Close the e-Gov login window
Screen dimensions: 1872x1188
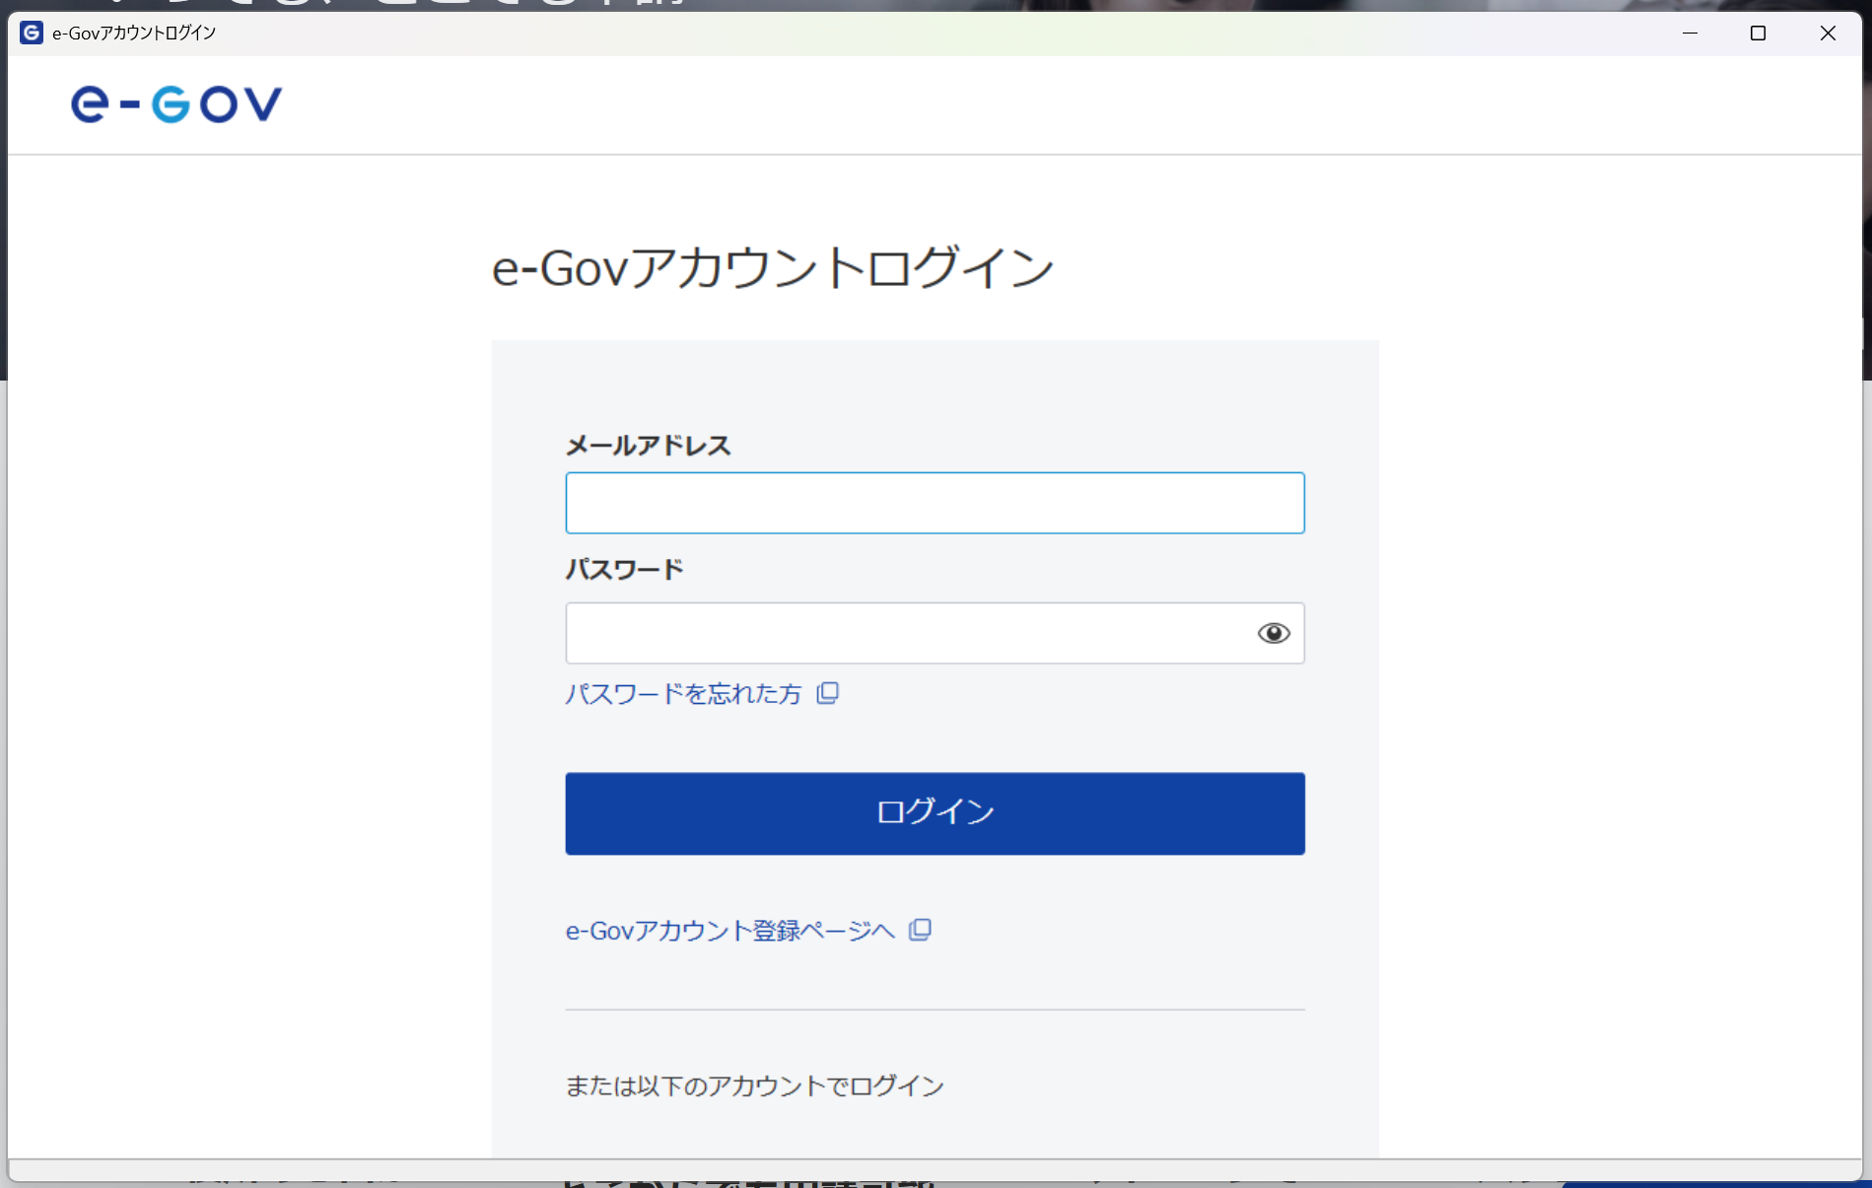[x=1828, y=33]
